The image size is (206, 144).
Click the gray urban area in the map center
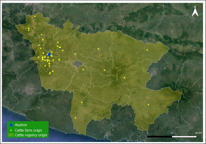tap(78, 64)
